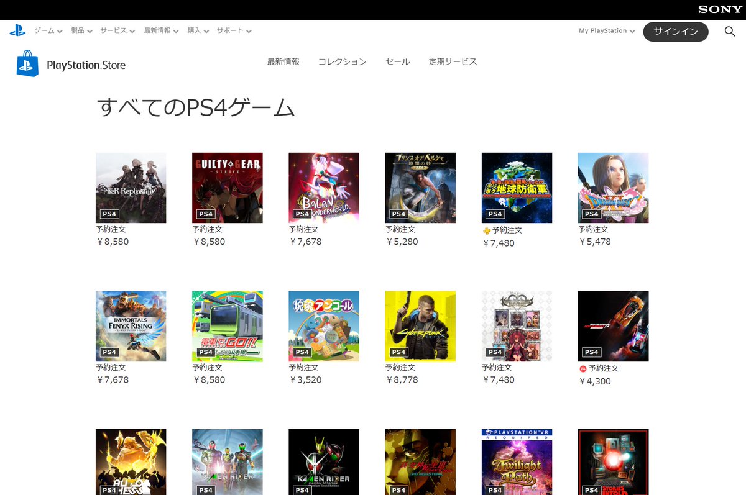Open the search magnifier icon
This screenshot has height=495, width=746.
tap(730, 31)
